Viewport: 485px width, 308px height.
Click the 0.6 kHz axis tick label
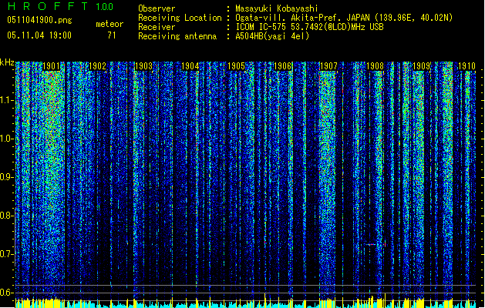tap(7, 293)
